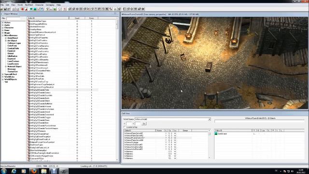
Task: Open Firefox from the taskbar
Action: coord(34,171)
